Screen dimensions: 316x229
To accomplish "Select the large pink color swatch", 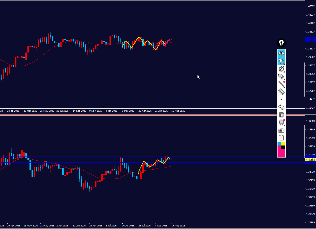I will 281,153.
